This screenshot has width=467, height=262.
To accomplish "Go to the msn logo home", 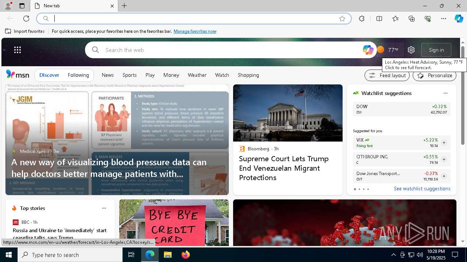I will click(18, 75).
